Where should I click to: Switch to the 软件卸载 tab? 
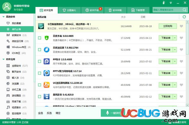click(x=115, y=10)
